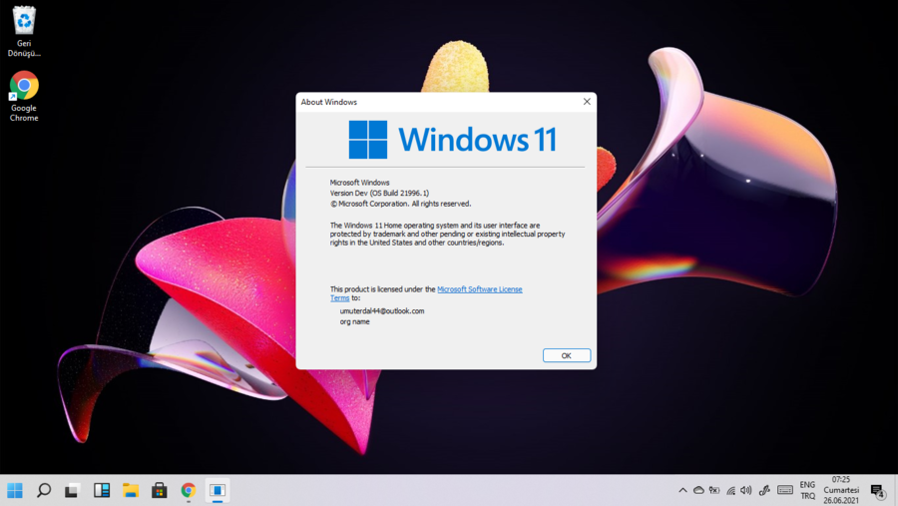Open Search from the taskbar

click(44, 490)
